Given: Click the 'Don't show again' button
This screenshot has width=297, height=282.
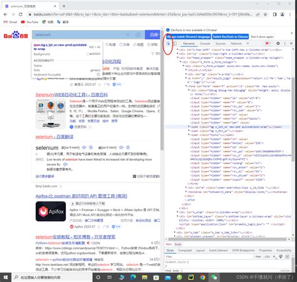Looking at the screenshot, I should [x=262, y=37].
